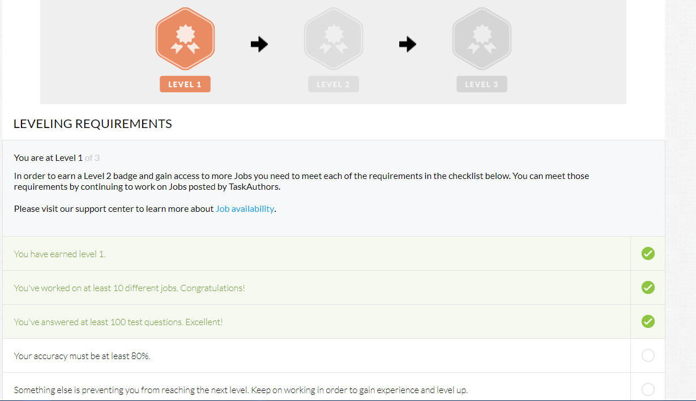Click empty circle for accuracy requirement
This screenshot has height=401, width=696.
pyautogui.click(x=648, y=356)
